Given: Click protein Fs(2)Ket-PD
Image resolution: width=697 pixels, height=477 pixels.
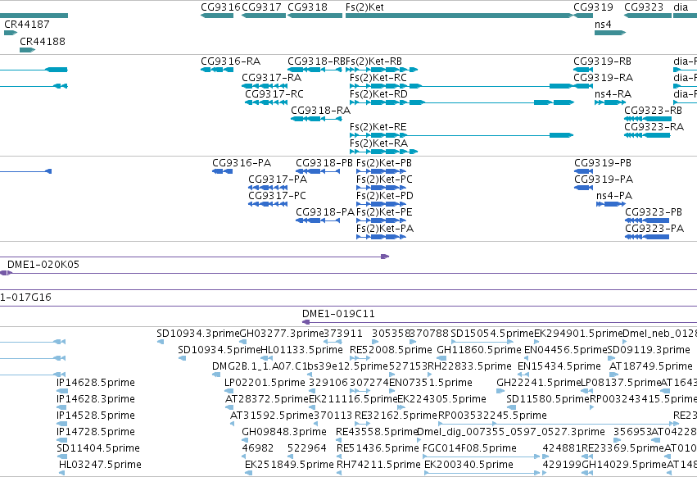Looking at the screenshot, I should [x=385, y=196].
